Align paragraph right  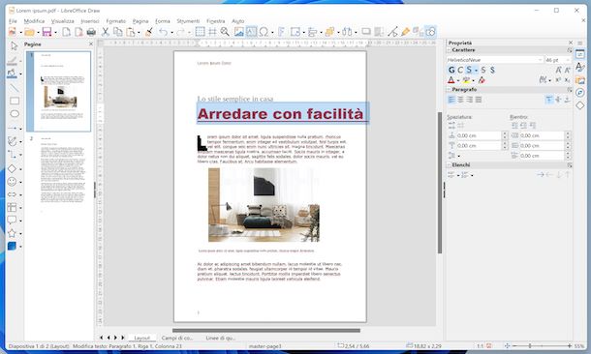(469, 100)
